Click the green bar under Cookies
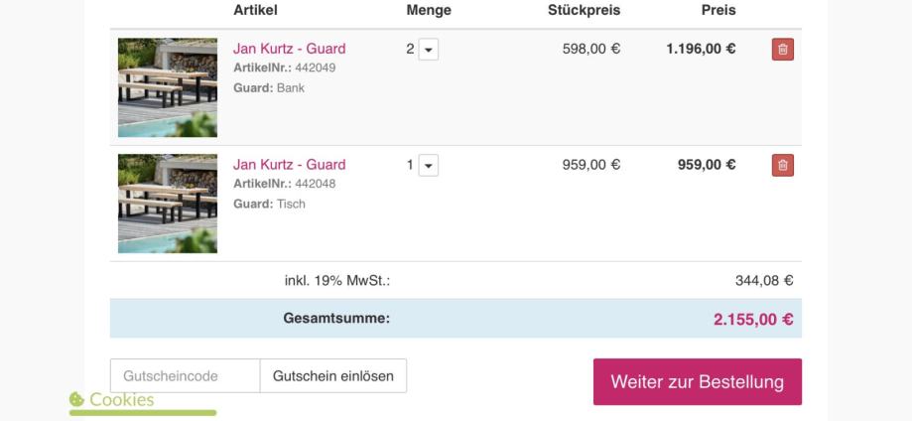The width and height of the screenshot is (912, 421). (143, 413)
